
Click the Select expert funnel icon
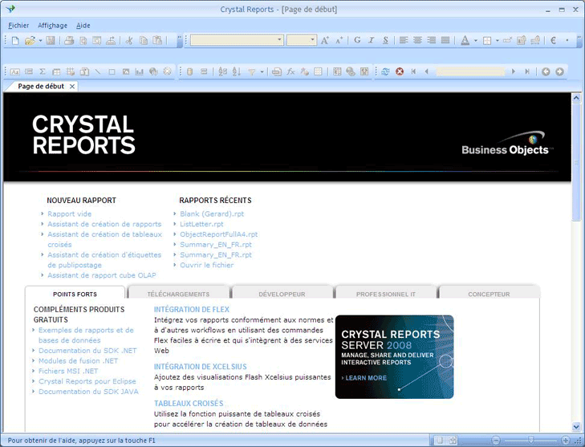point(252,71)
